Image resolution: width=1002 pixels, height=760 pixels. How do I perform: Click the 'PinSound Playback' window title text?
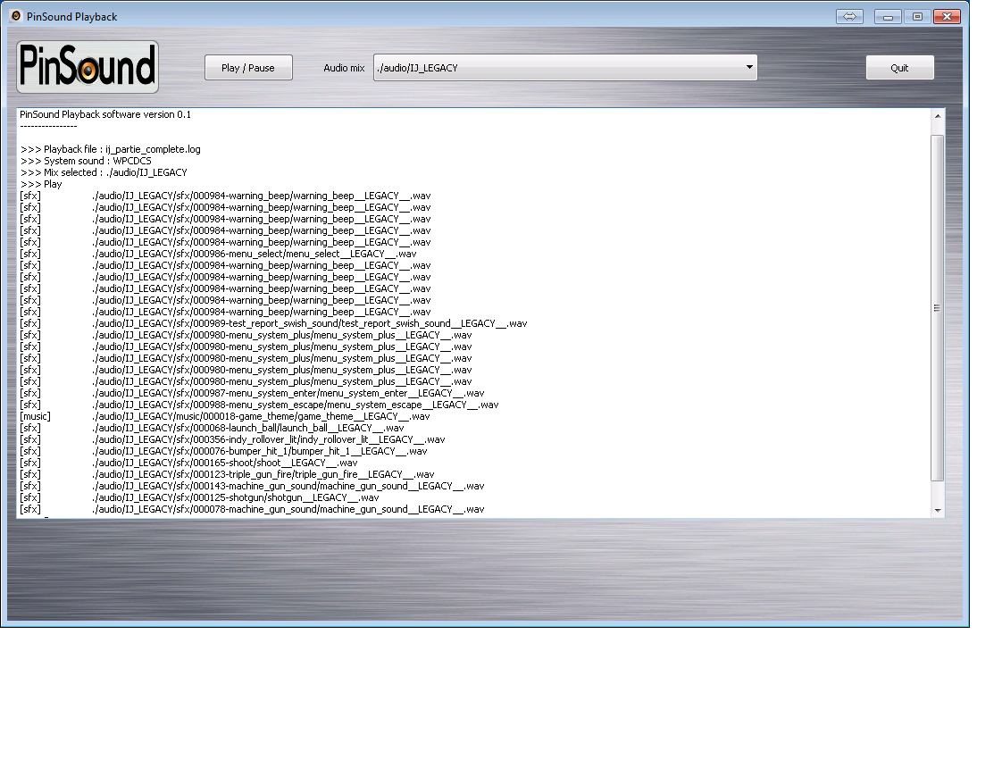pos(71,17)
